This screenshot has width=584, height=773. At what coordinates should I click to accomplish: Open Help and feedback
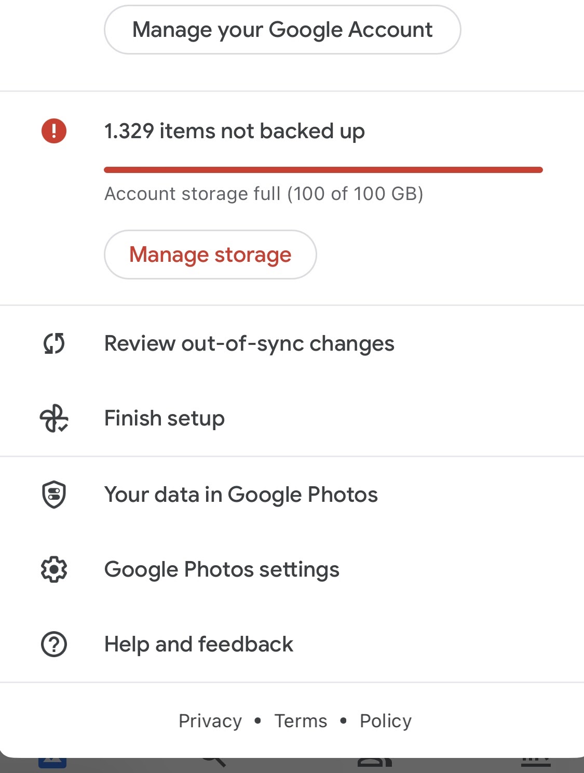199,644
